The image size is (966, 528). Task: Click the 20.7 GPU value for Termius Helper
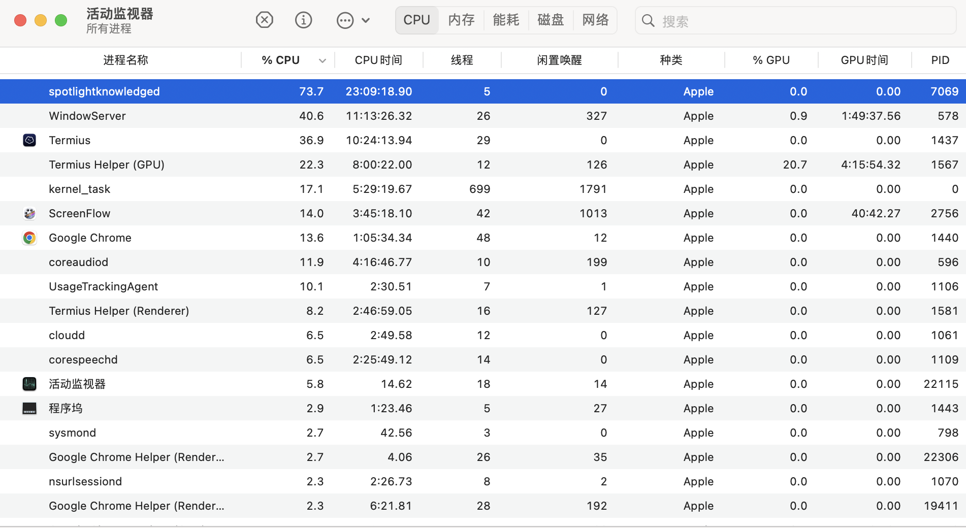coord(795,164)
